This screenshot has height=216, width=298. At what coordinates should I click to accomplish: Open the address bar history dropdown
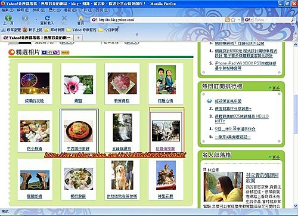coord(239,20)
